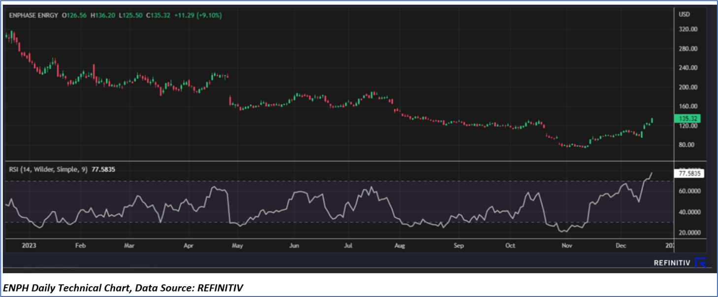Click the ENPH Daily Technical Chart caption

pos(123,288)
